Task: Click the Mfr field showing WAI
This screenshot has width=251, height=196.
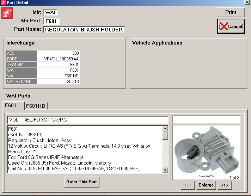Action: pos(50,12)
